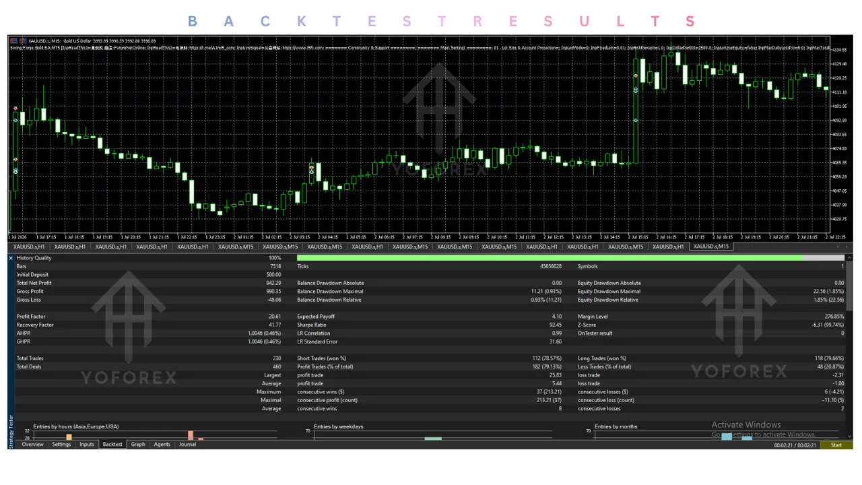The image size is (862, 485).
Task: Switch to the Settings tab
Action: click(61, 445)
